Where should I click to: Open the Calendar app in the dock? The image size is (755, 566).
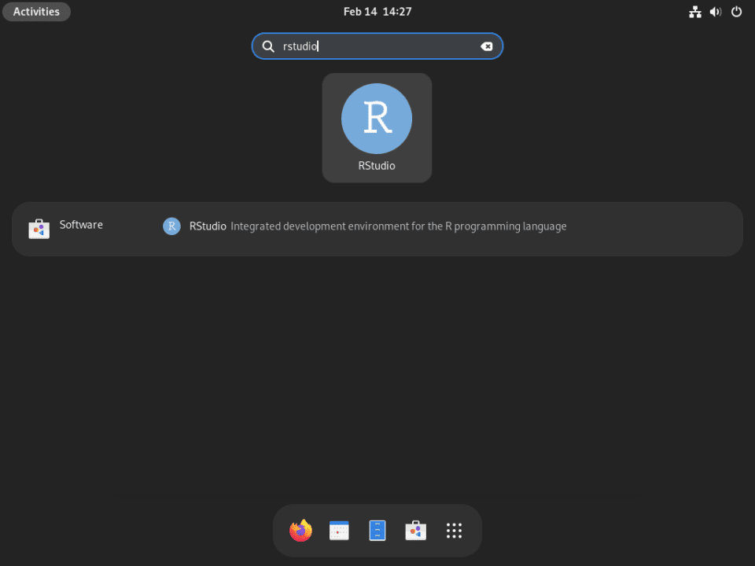point(338,530)
